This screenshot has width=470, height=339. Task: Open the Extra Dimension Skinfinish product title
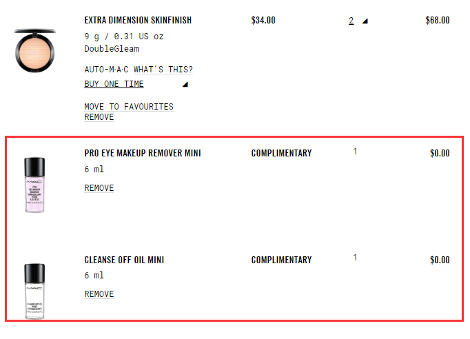[x=138, y=21]
